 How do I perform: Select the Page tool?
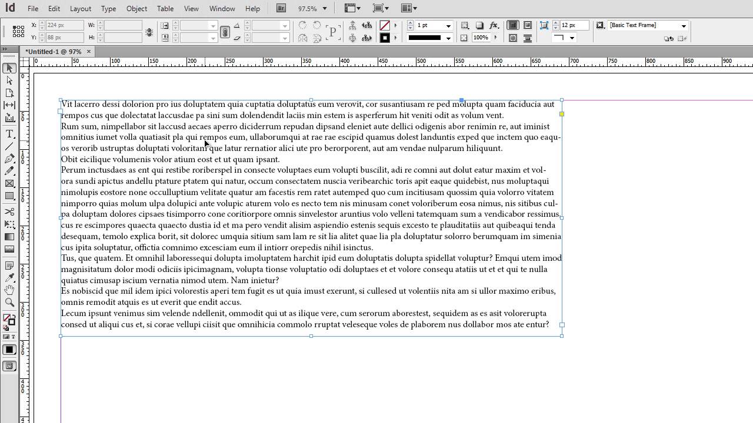pos(9,93)
